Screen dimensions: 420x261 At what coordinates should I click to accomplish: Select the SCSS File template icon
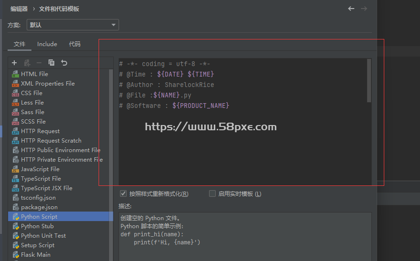16,122
